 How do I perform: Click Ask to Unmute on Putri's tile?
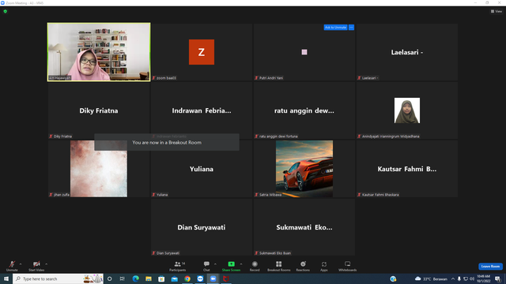tap(335, 28)
